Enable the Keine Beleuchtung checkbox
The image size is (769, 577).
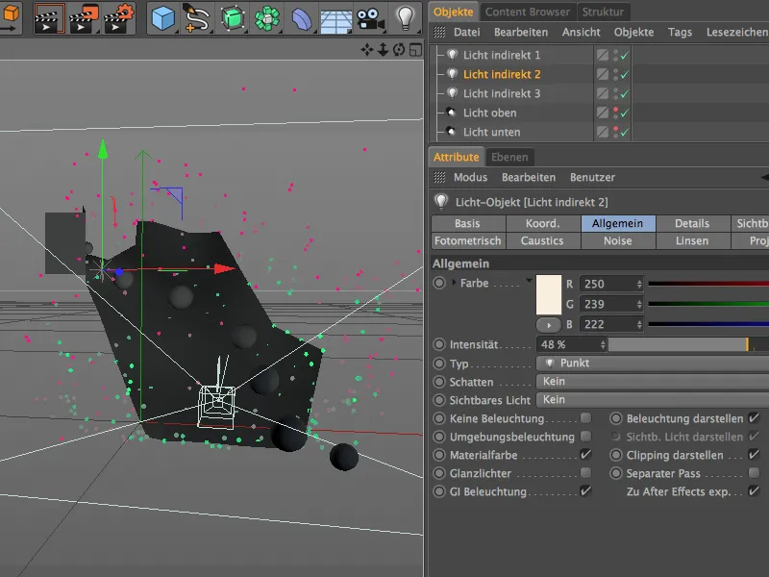coord(585,418)
